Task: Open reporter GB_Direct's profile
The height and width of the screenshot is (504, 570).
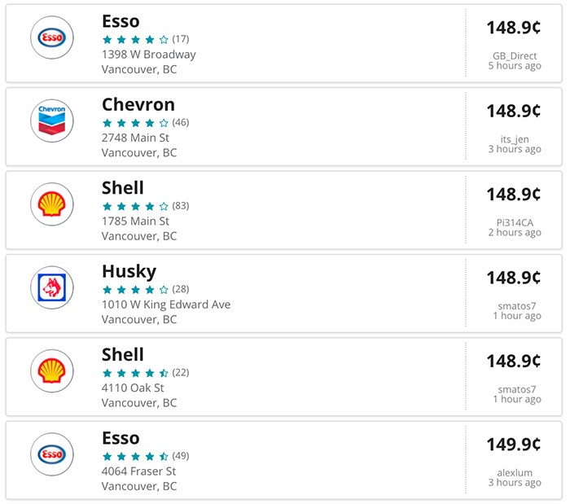Action: click(515, 55)
